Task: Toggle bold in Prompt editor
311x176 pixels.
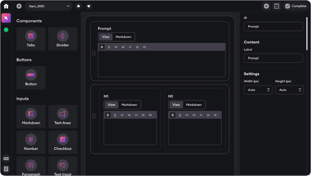Action: click(x=102, y=47)
